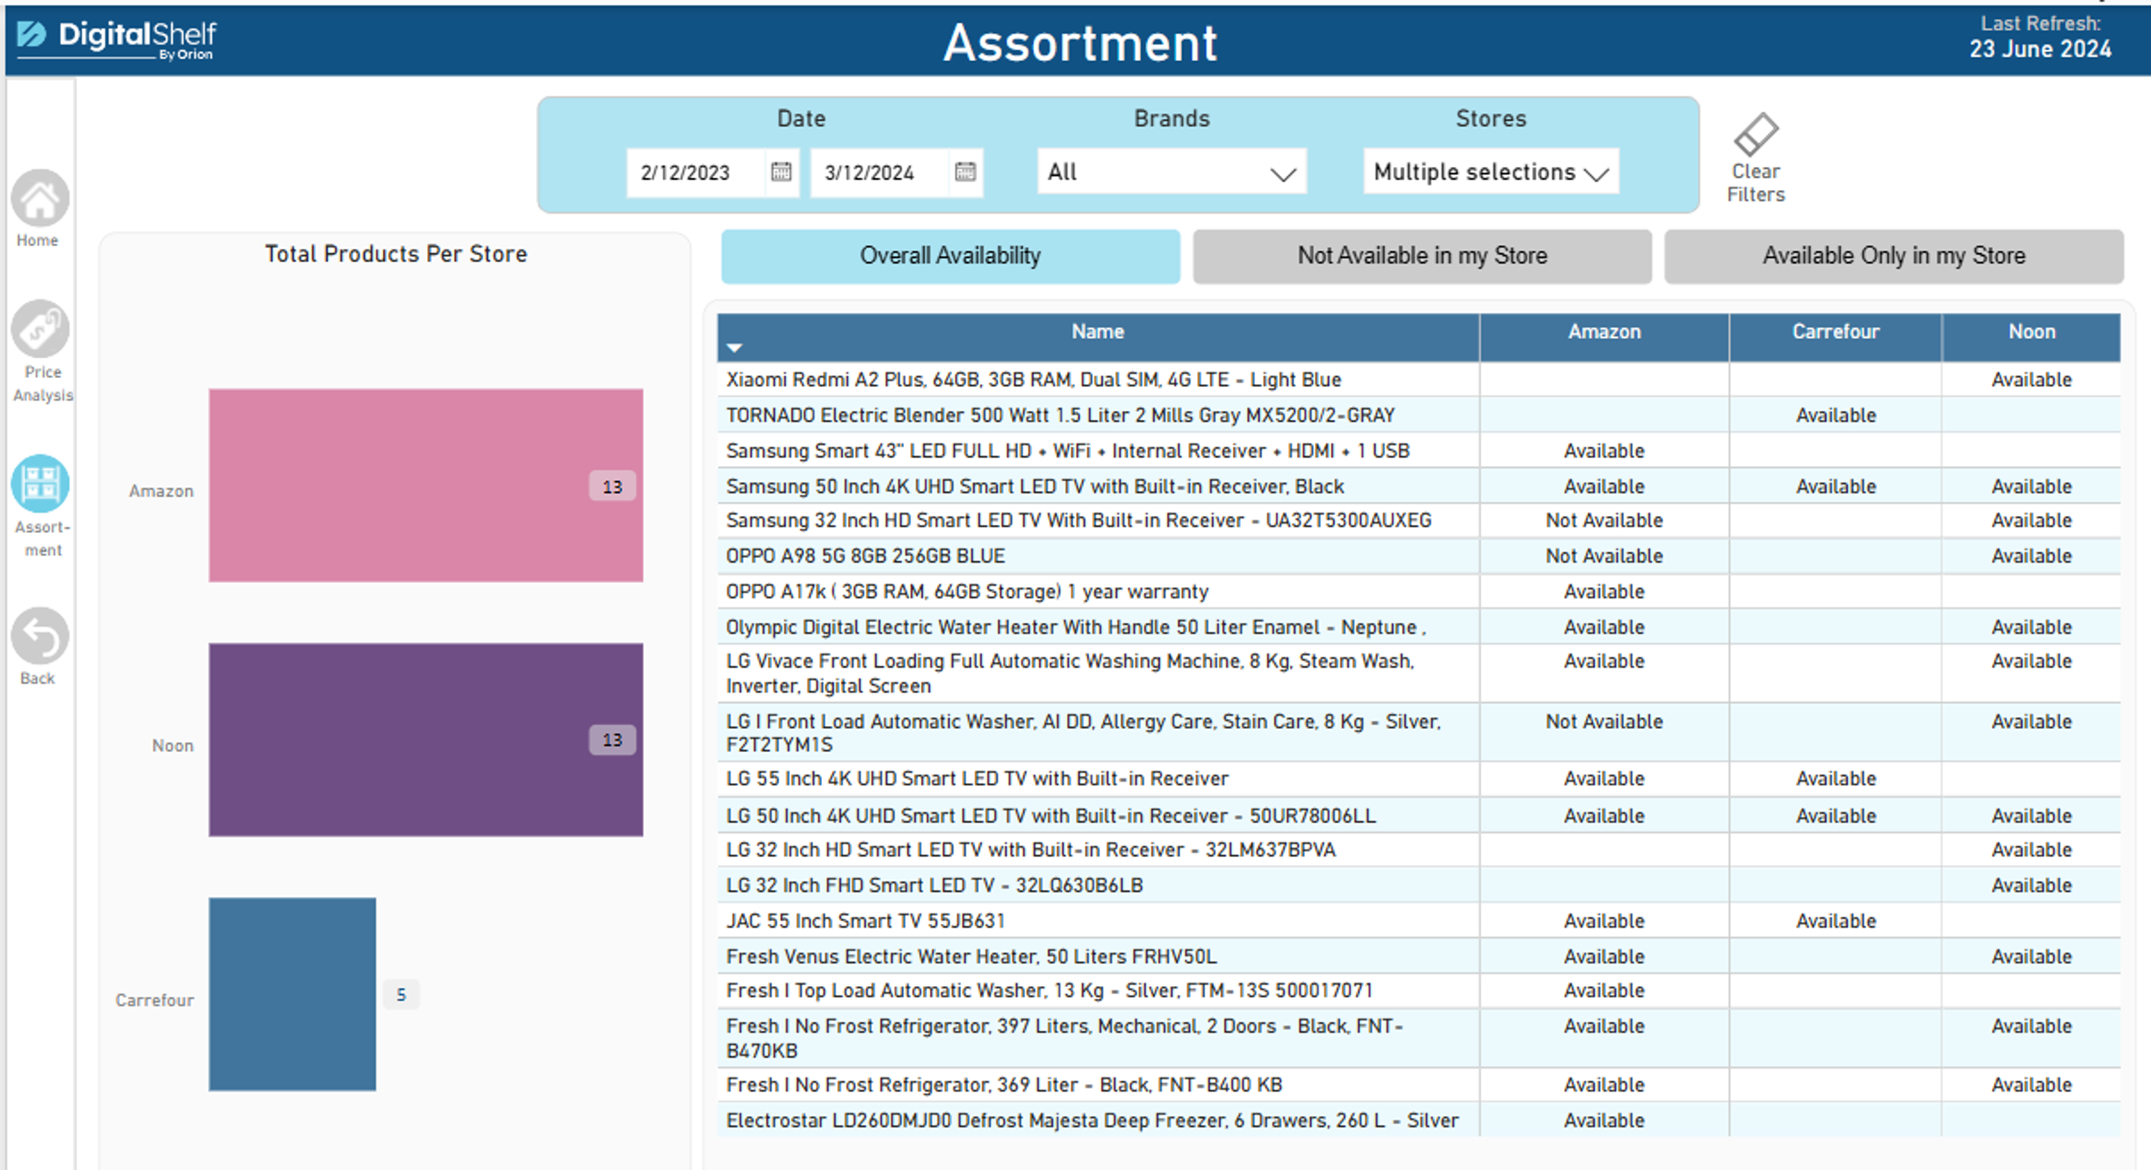
Task: Sort by the Carrefour column header
Action: pyautogui.click(x=1834, y=332)
